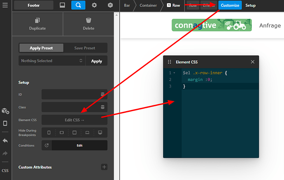Select the layout/outline panel icon
This screenshot has height=180, width=284.
pyautogui.click(x=62, y=5)
